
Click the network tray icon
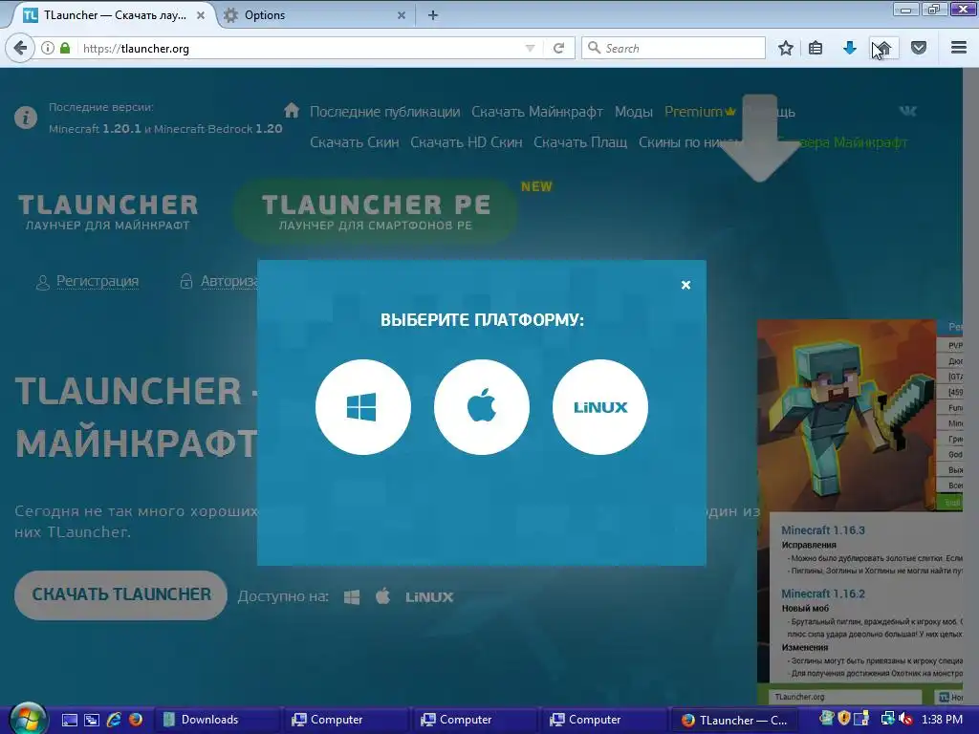click(887, 719)
